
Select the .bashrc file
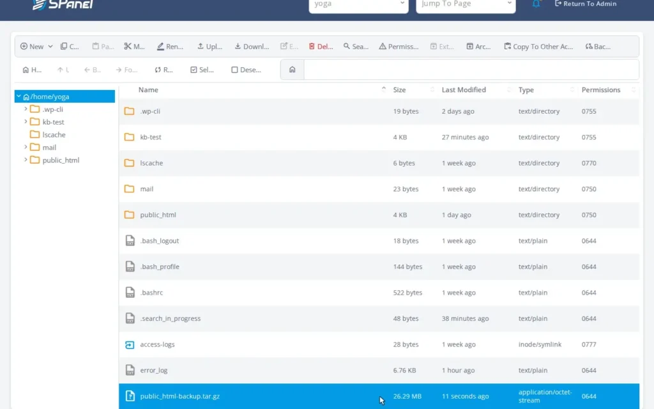(379, 292)
